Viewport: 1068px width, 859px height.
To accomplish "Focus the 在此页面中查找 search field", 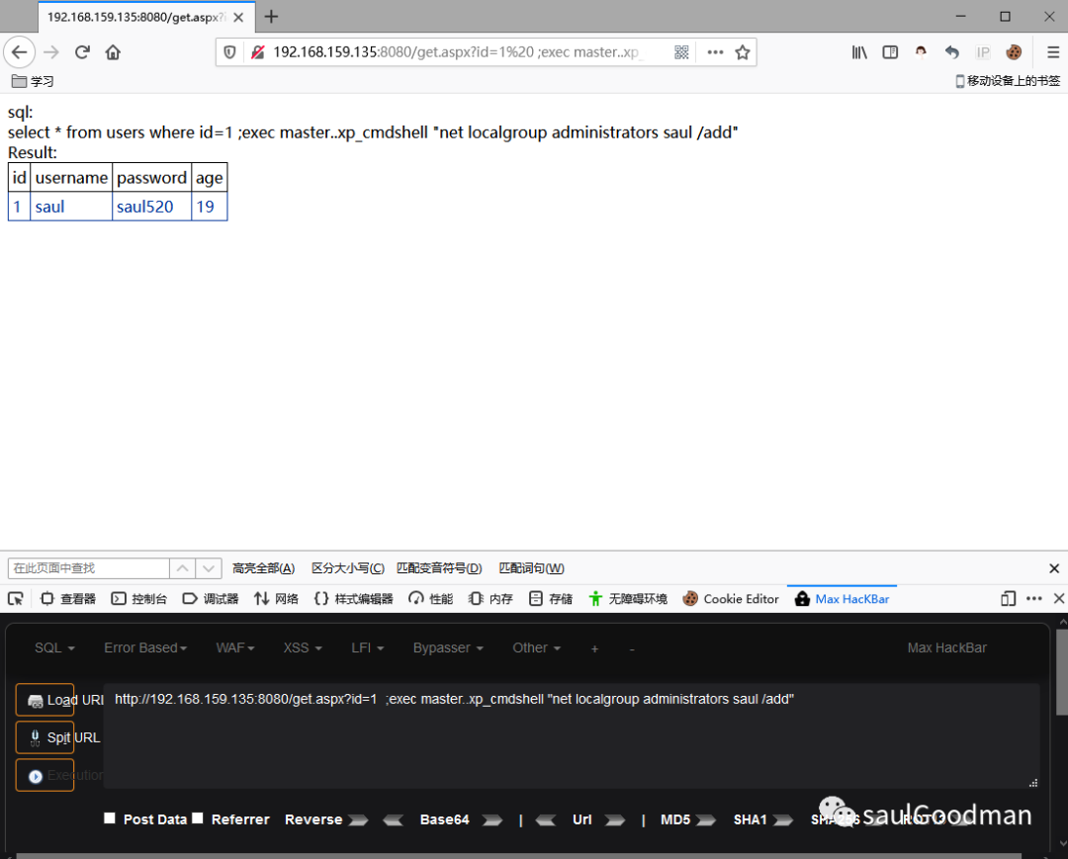I will click(x=89, y=568).
